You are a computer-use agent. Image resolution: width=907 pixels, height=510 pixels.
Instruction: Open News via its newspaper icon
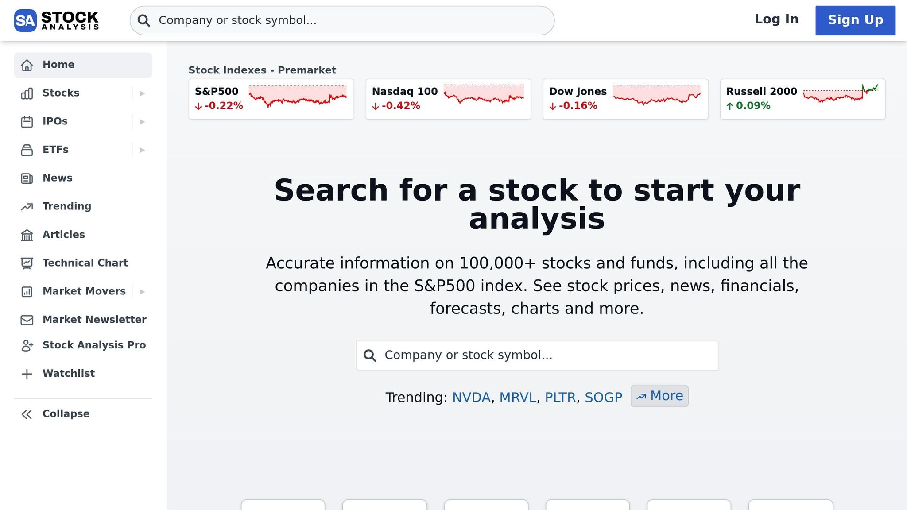click(x=27, y=178)
